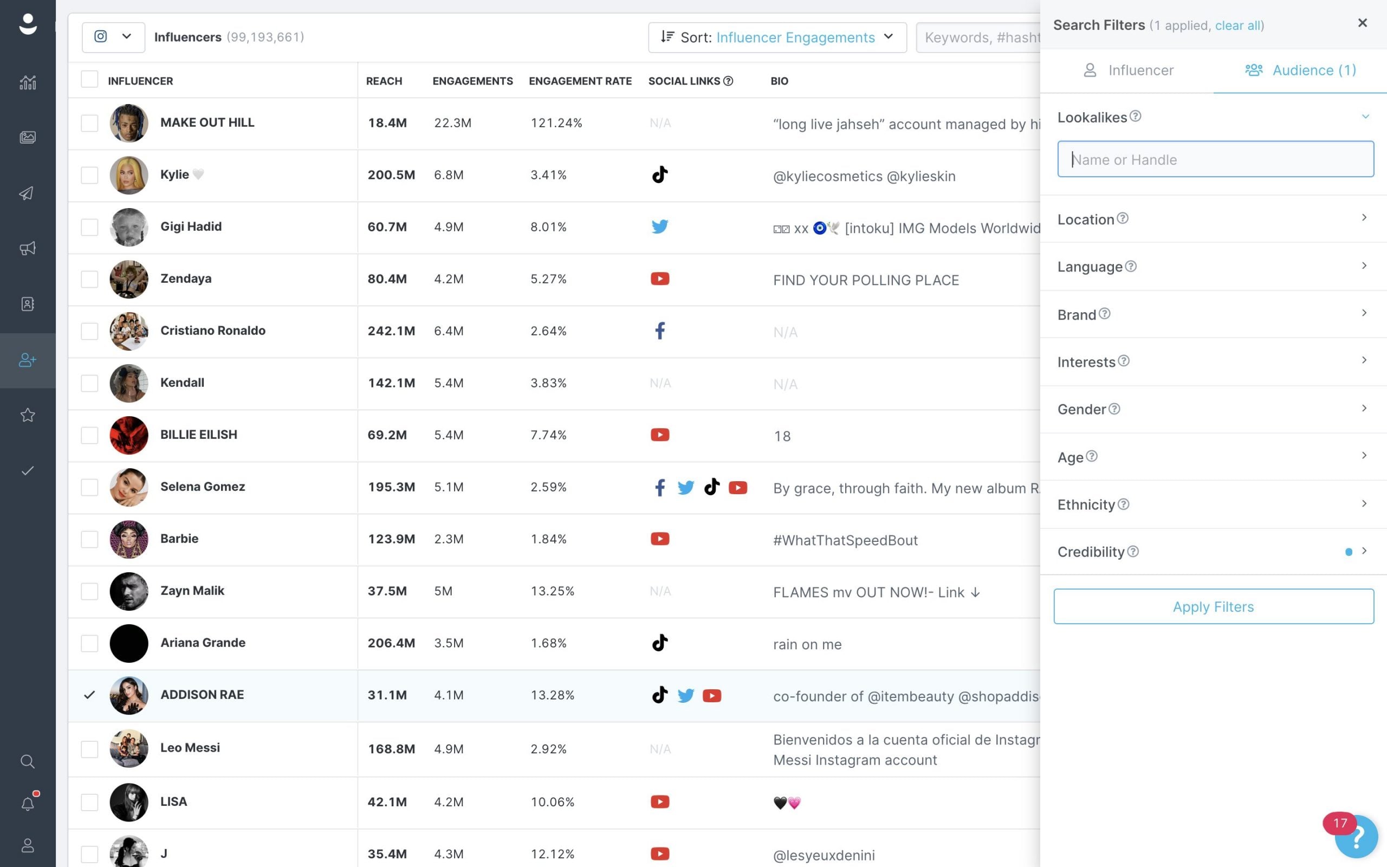Image resolution: width=1387 pixels, height=867 pixels.
Task: Open Gigi Hadid's Twitter profile
Action: pyautogui.click(x=660, y=227)
